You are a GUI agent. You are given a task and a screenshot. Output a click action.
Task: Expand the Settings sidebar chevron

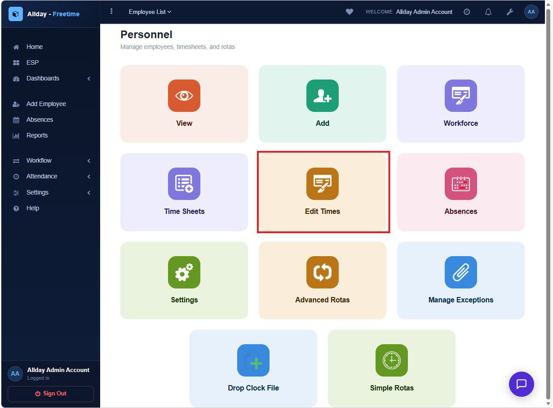(89, 193)
